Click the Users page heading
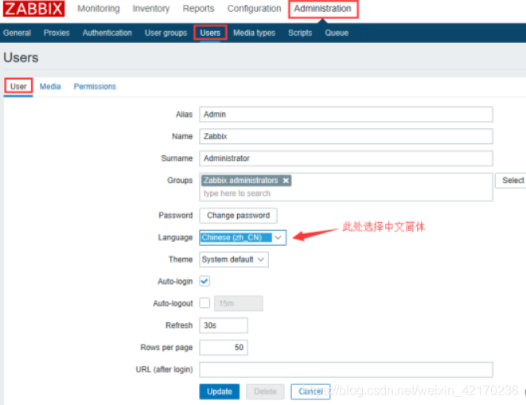This screenshot has height=405, width=526. 21,58
